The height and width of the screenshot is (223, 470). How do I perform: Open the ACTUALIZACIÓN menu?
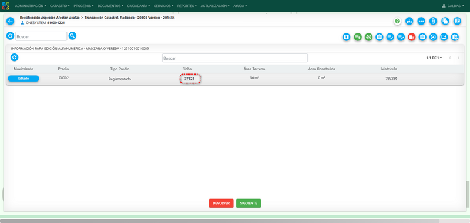pyautogui.click(x=215, y=6)
